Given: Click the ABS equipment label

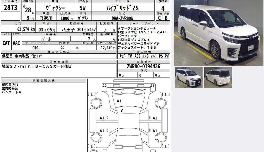Looking at the screenshot, I should point(138,56).
